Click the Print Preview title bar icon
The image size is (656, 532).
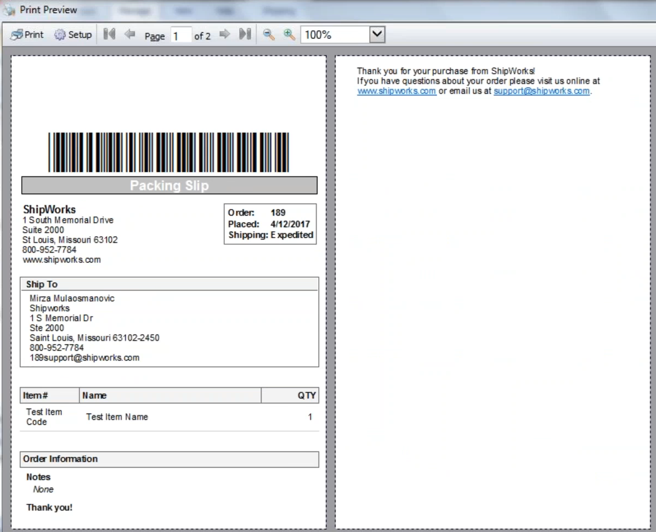[8, 9]
